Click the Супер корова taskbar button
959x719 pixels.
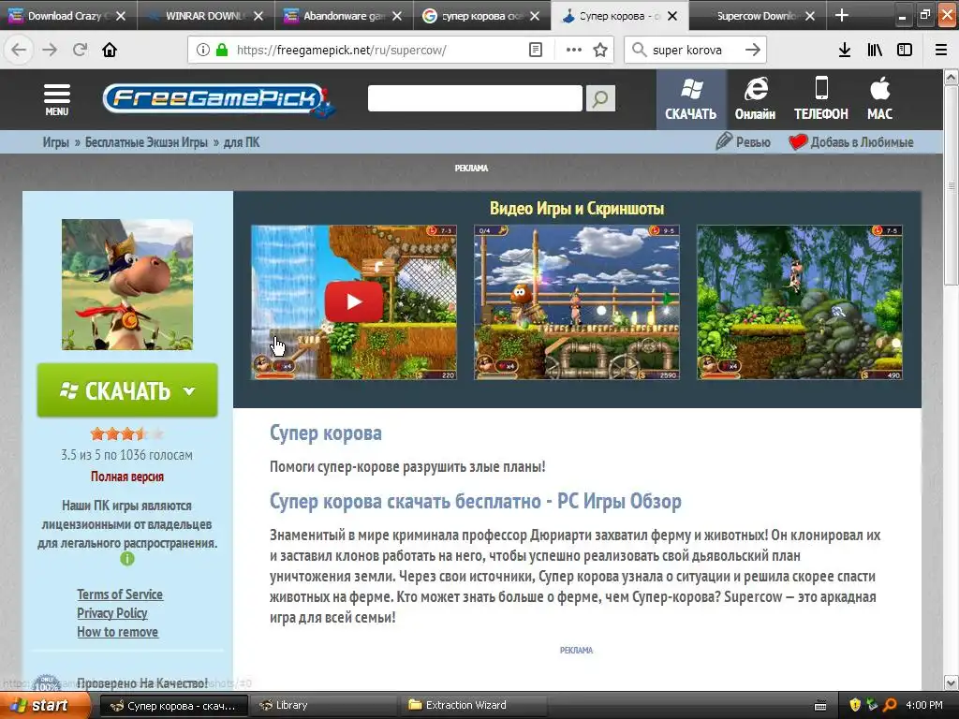coord(173,705)
